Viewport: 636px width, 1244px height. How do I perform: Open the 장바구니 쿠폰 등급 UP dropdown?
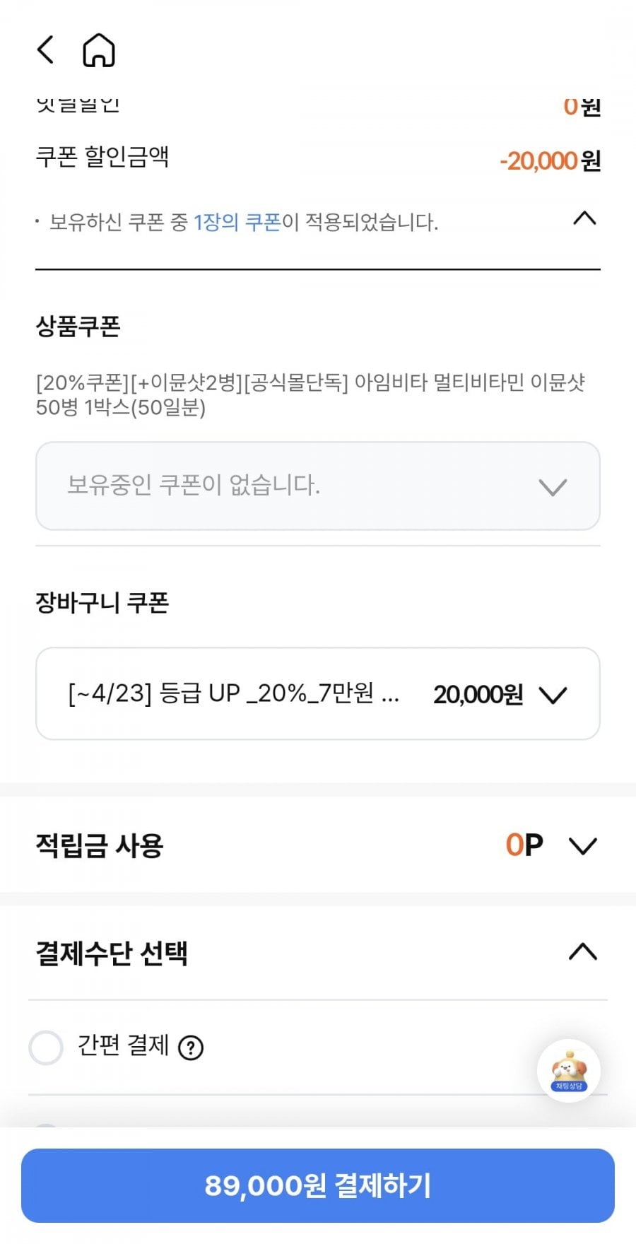[x=318, y=694]
